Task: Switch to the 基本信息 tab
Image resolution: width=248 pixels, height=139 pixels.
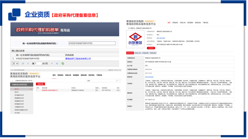Action: 130,53
